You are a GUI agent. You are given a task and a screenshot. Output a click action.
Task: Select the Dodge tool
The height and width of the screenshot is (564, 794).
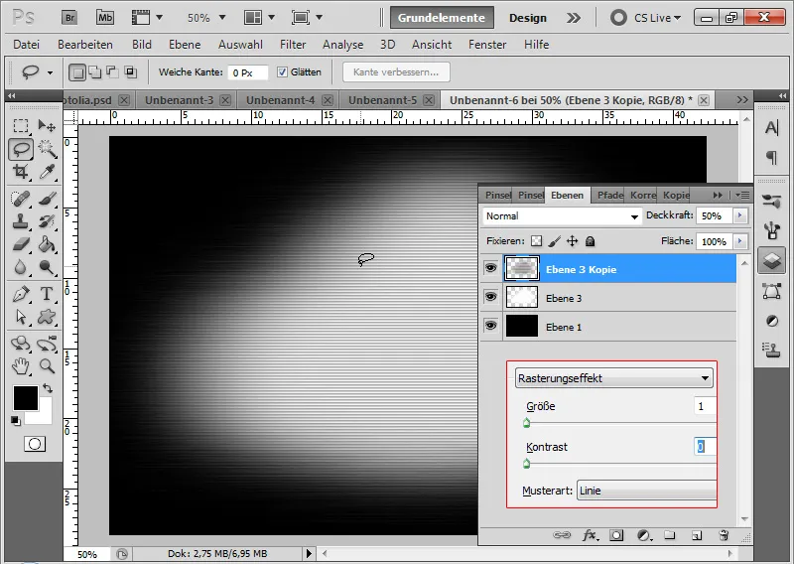[47, 267]
